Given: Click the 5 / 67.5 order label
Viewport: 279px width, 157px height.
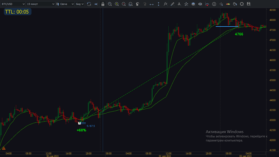Looking at the screenshot, I should pos(91,126).
